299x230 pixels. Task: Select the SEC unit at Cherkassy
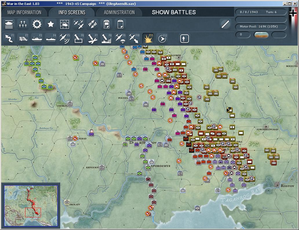70,104
